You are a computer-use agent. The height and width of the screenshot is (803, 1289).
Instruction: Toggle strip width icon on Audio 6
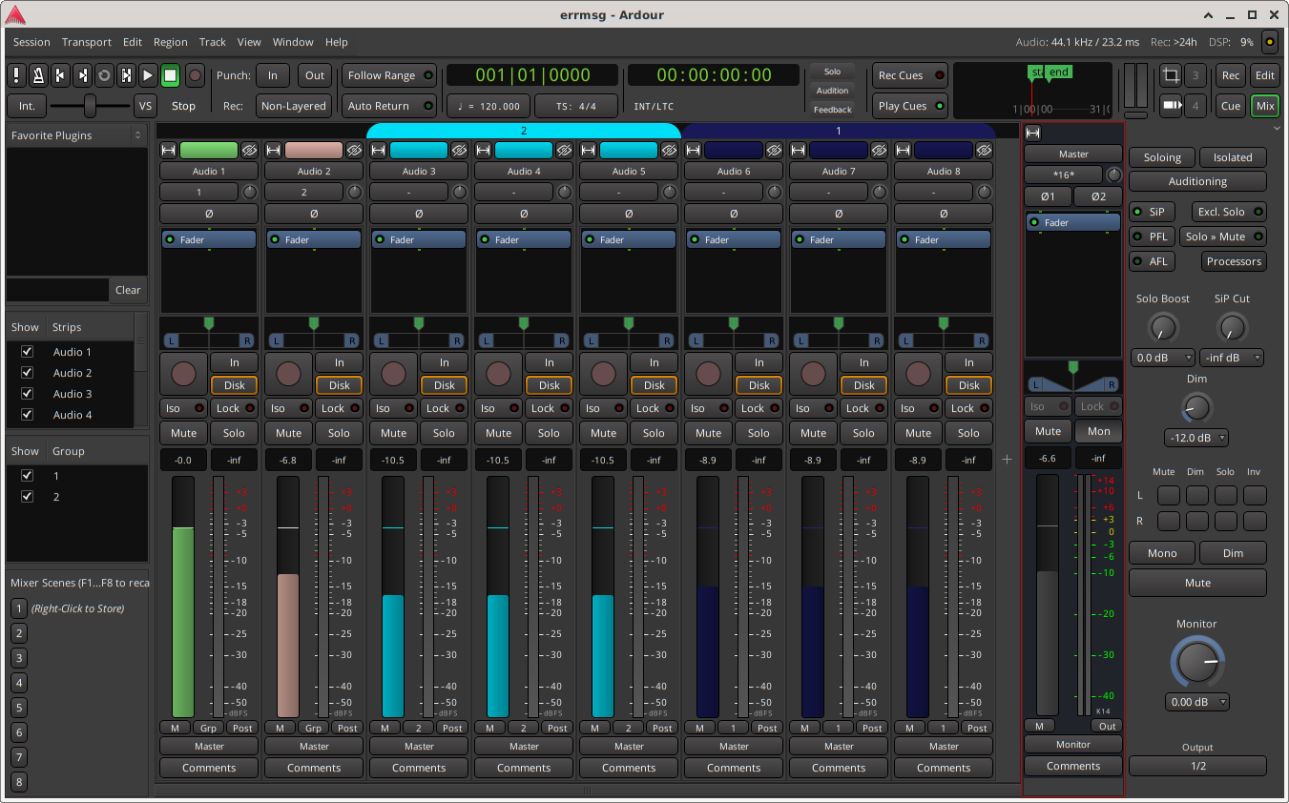pyautogui.click(x=694, y=150)
